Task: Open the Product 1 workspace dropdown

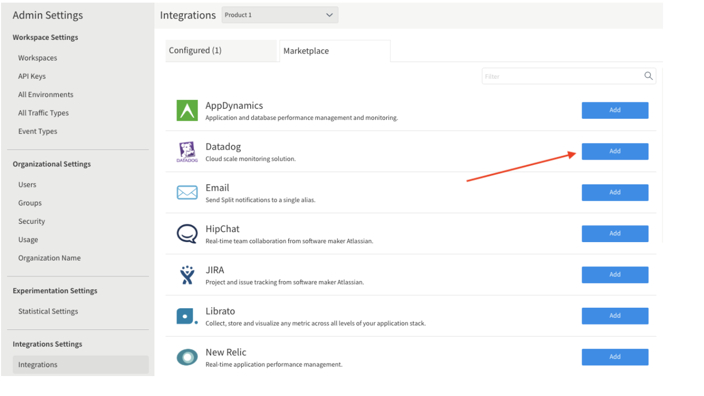Action: click(280, 15)
